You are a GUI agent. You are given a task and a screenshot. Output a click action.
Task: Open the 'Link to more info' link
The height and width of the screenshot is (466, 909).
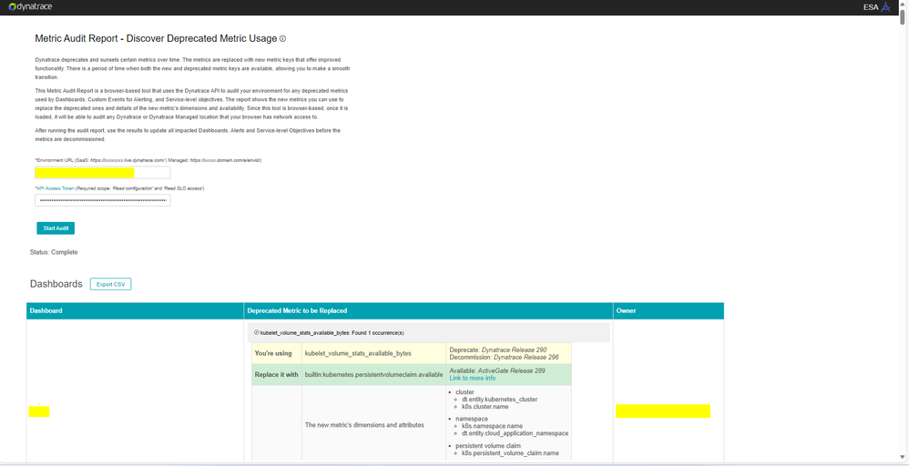click(473, 378)
